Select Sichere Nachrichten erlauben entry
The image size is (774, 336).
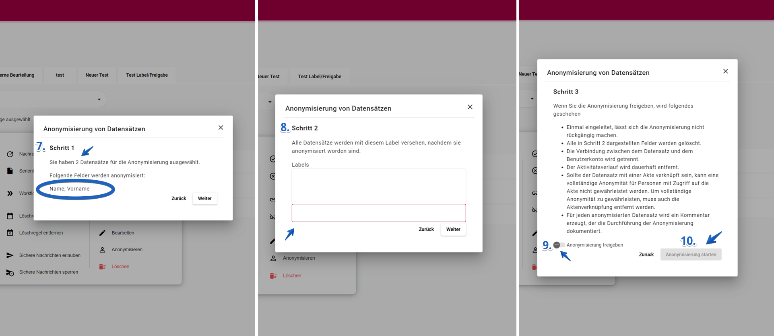coord(50,255)
